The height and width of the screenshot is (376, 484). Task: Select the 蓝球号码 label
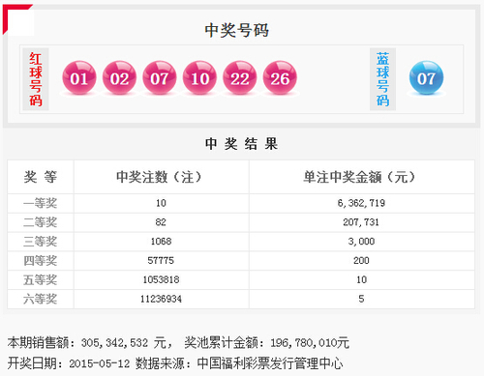click(x=382, y=79)
